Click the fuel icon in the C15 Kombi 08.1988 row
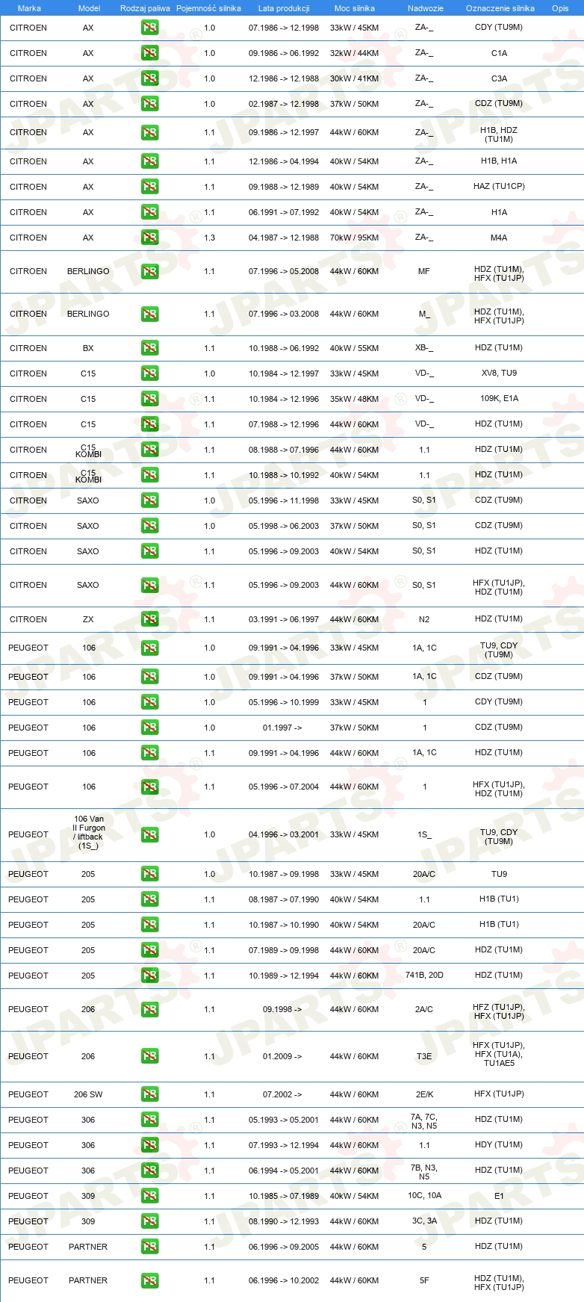This screenshot has width=584, height=1302. pyautogui.click(x=149, y=450)
